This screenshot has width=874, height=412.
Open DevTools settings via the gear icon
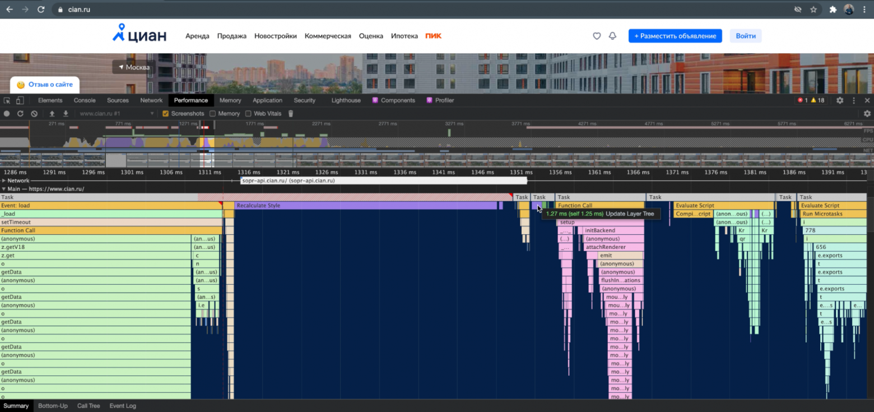pyautogui.click(x=839, y=100)
